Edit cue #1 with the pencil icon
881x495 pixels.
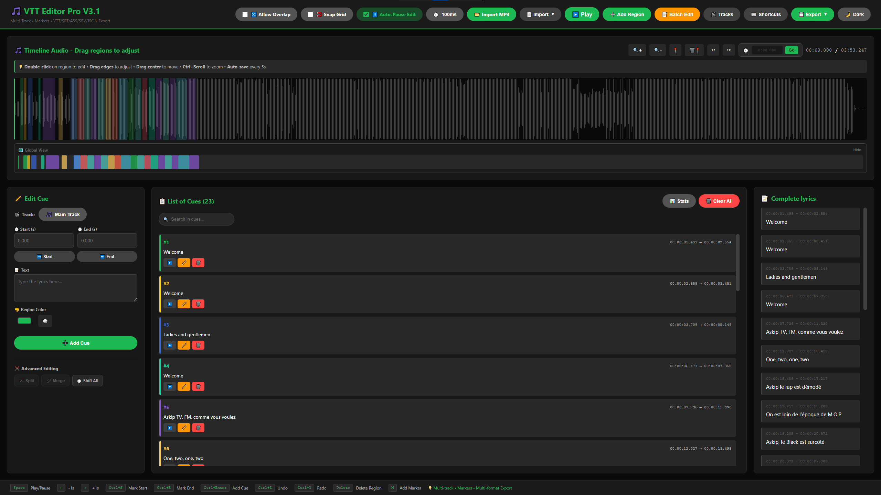click(x=184, y=263)
